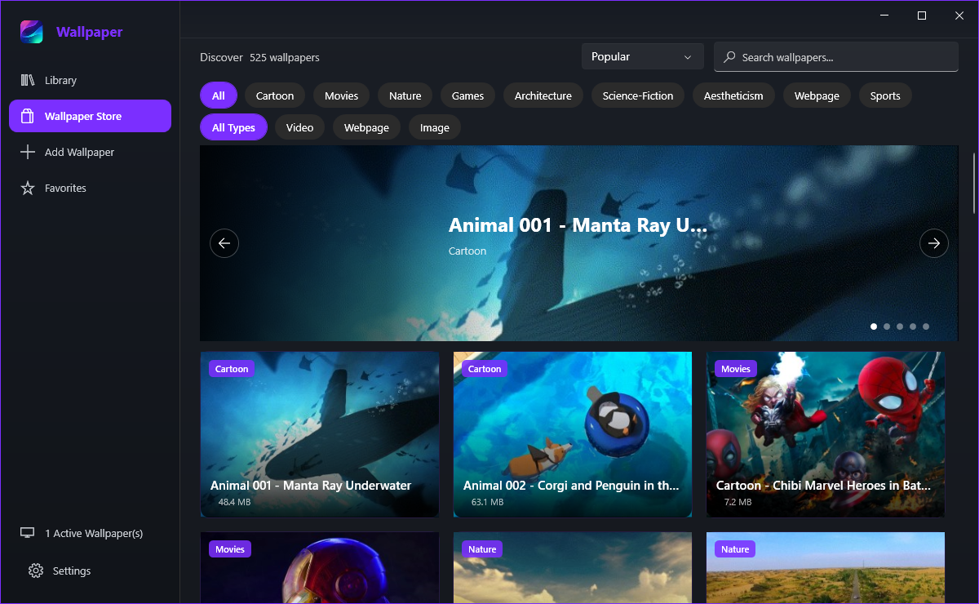Click Movies tag on Iron Man card

[x=230, y=549]
